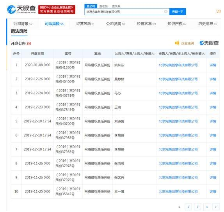Click the next page arrow

coord(216,207)
